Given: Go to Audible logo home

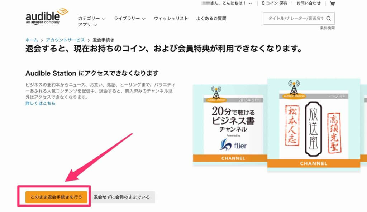Looking at the screenshot, I should coord(46,16).
